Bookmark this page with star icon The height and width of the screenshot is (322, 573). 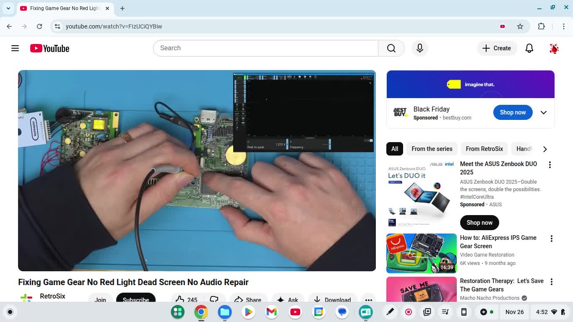pos(520,26)
